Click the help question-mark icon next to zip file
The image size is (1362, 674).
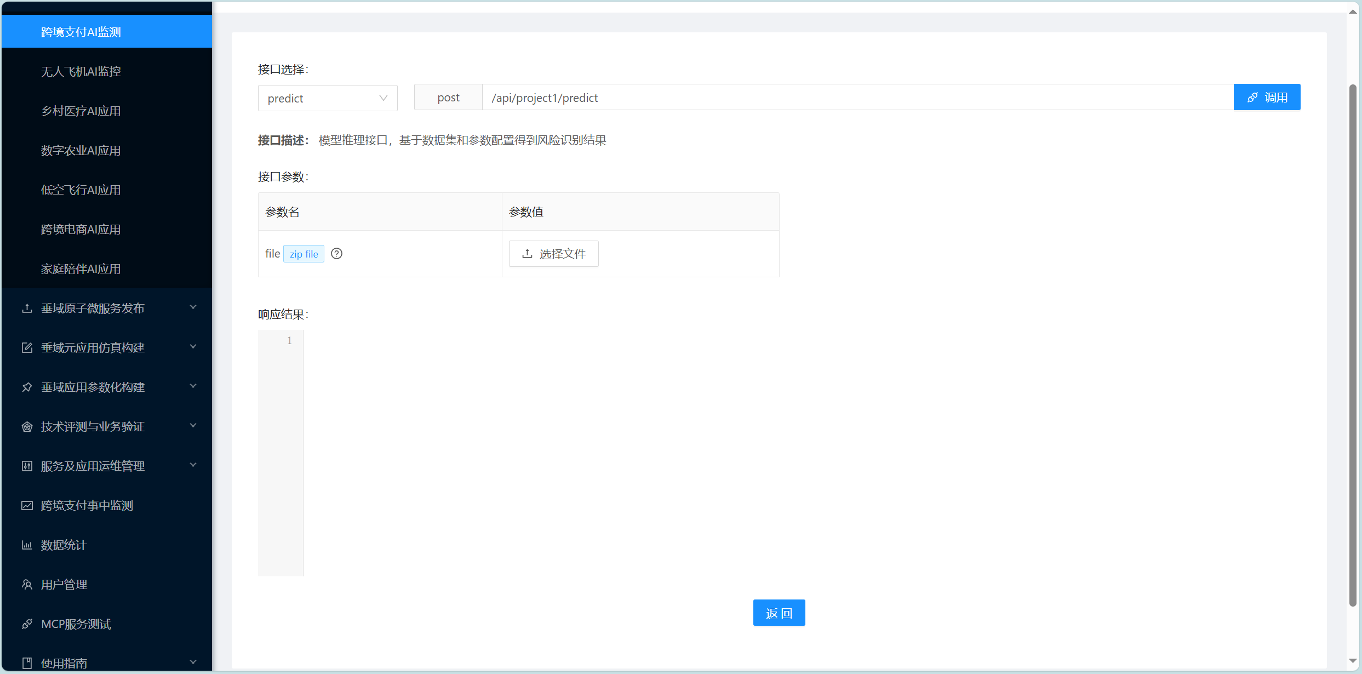click(x=337, y=254)
